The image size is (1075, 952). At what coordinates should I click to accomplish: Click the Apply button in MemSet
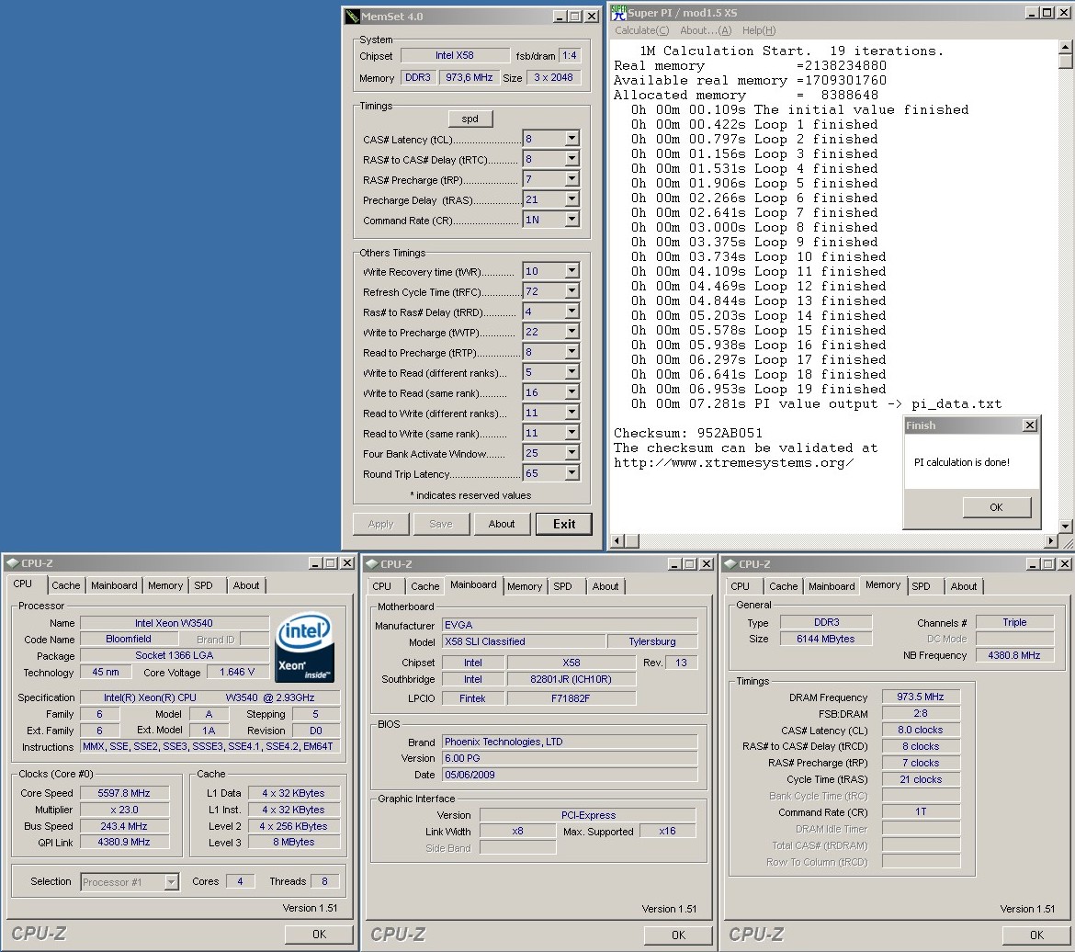[380, 524]
